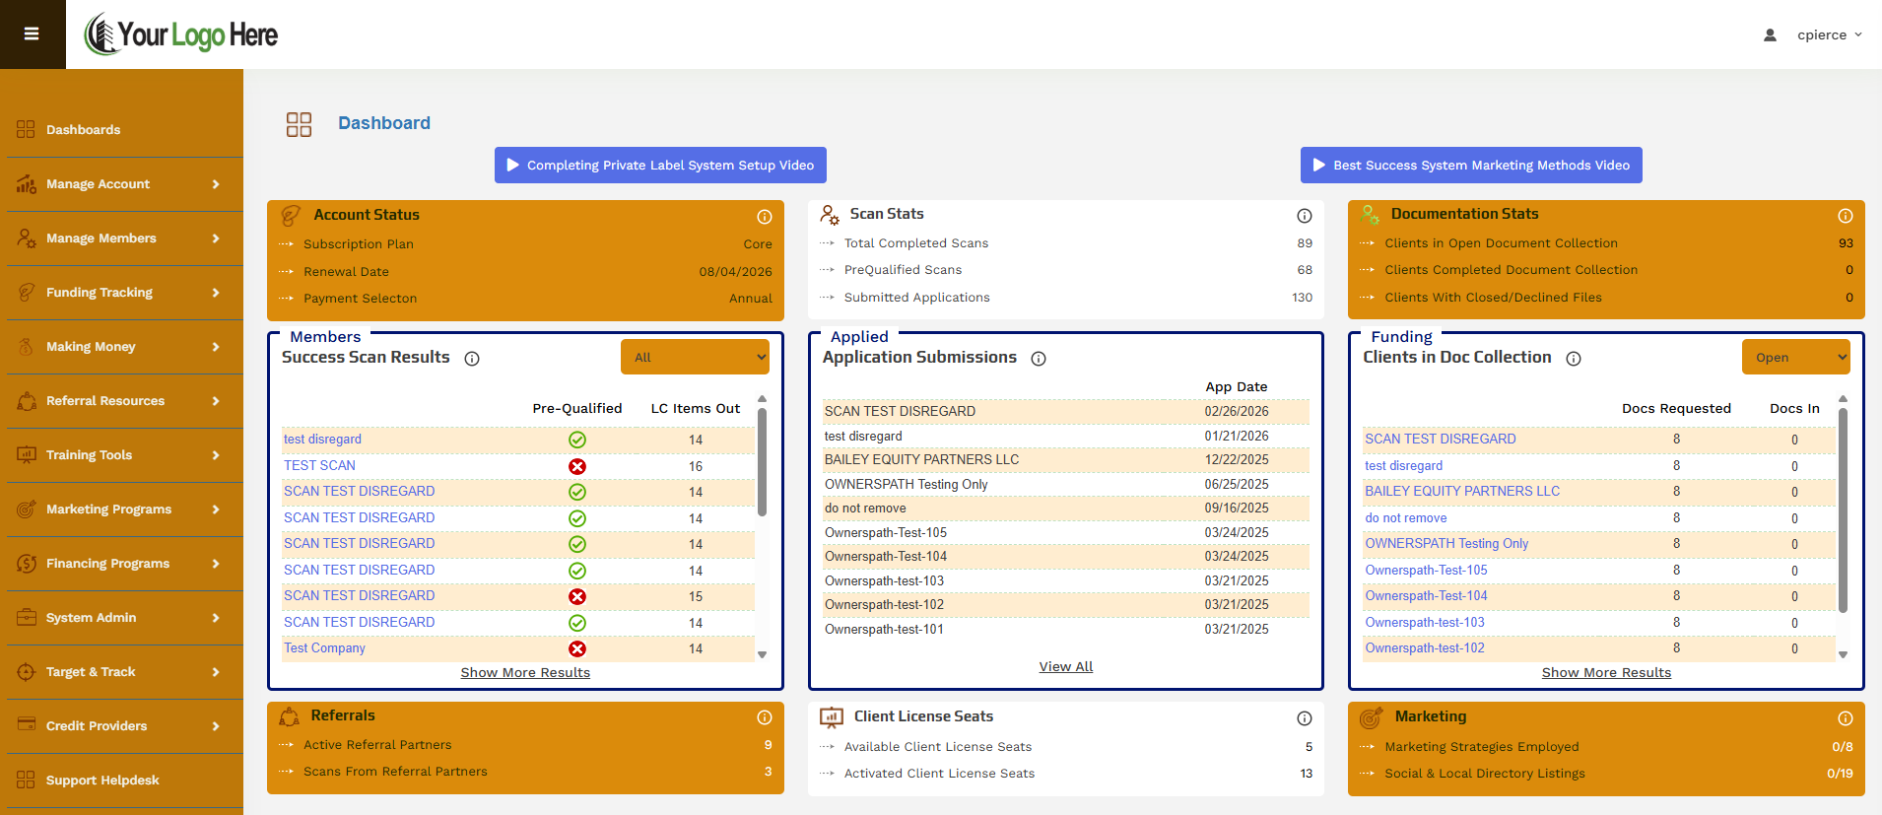This screenshot has width=1882, height=815.
Task: Toggle the hamburger sidebar menu
Action: tap(32, 34)
